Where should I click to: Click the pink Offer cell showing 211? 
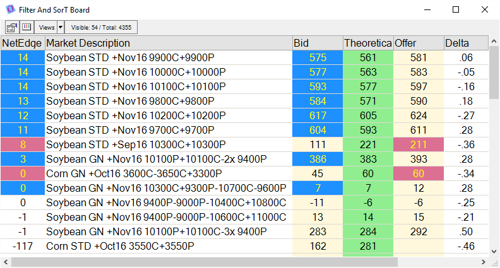[419, 144]
